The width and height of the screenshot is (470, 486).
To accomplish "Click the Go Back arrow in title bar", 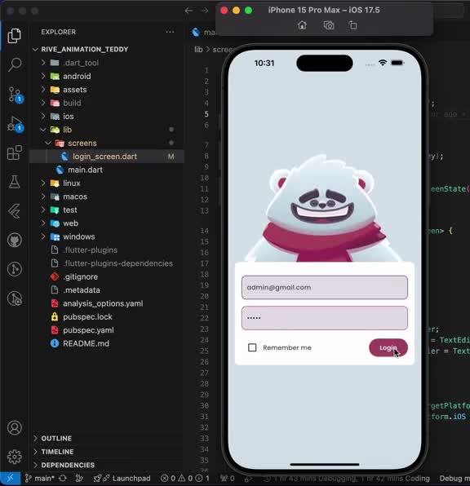I will (188, 11).
